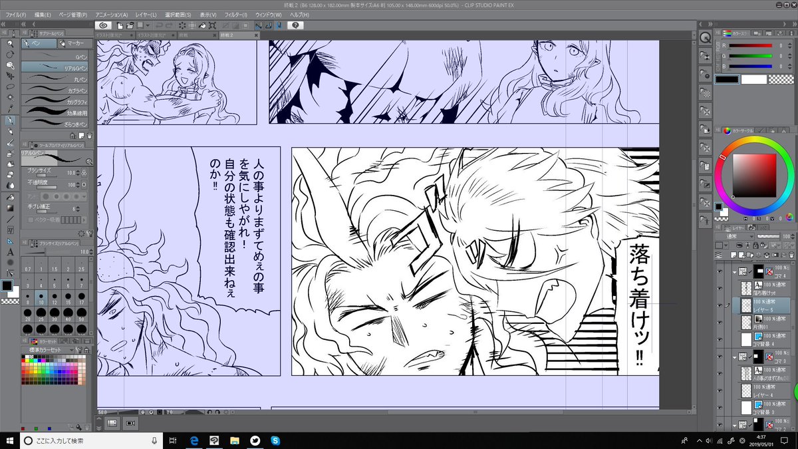This screenshot has height=449, width=798.
Task: Toggle ベクター吸着 checkbox
Action: click(31, 220)
